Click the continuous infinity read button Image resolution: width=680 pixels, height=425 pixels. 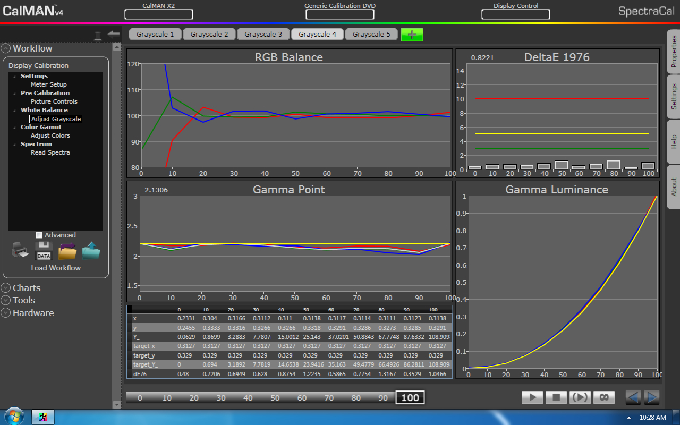tap(604, 397)
